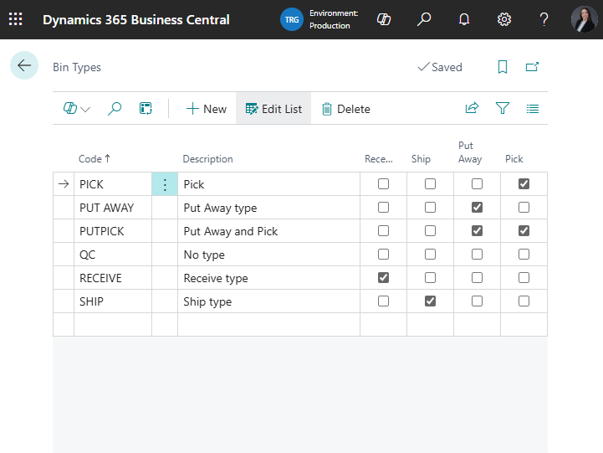This screenshot has height=453, width=603.
Task: Toggle the Edit List action
Action: point(273,109)
